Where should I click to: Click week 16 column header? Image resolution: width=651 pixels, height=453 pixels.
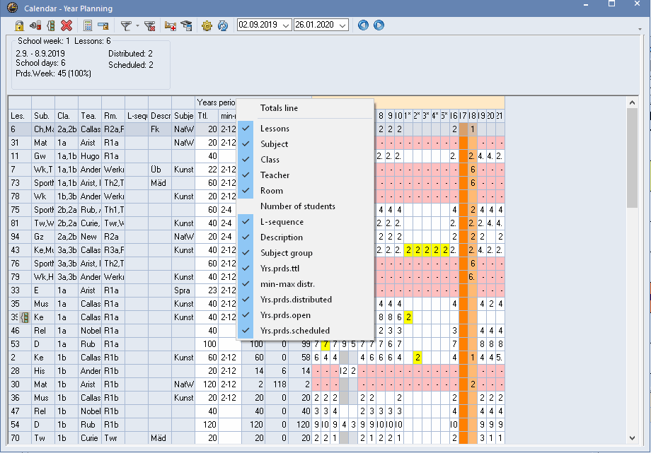tap(454, 116)
